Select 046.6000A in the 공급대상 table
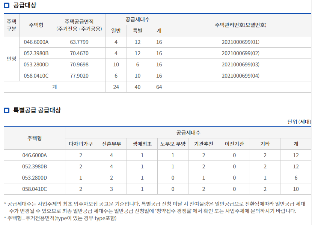The image size is (312, 225). coord(36,42)
